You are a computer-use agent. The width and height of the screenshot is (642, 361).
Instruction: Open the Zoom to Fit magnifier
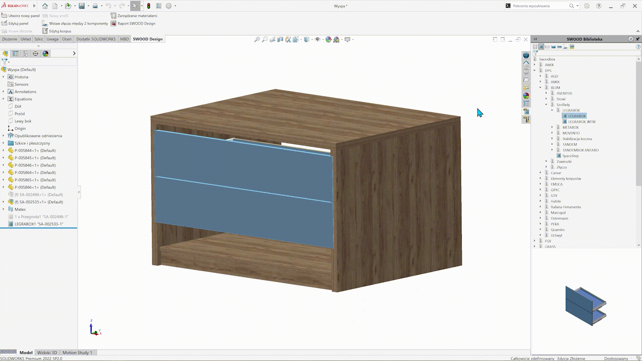[257, 39]
